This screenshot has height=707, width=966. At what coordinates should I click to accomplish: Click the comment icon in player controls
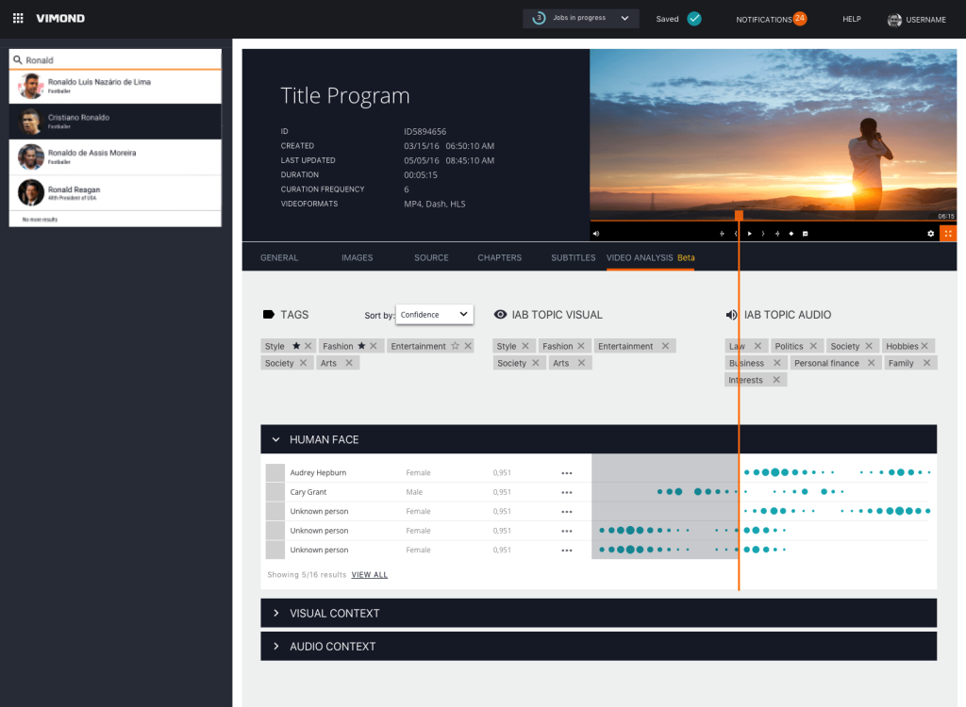point(806,234)
